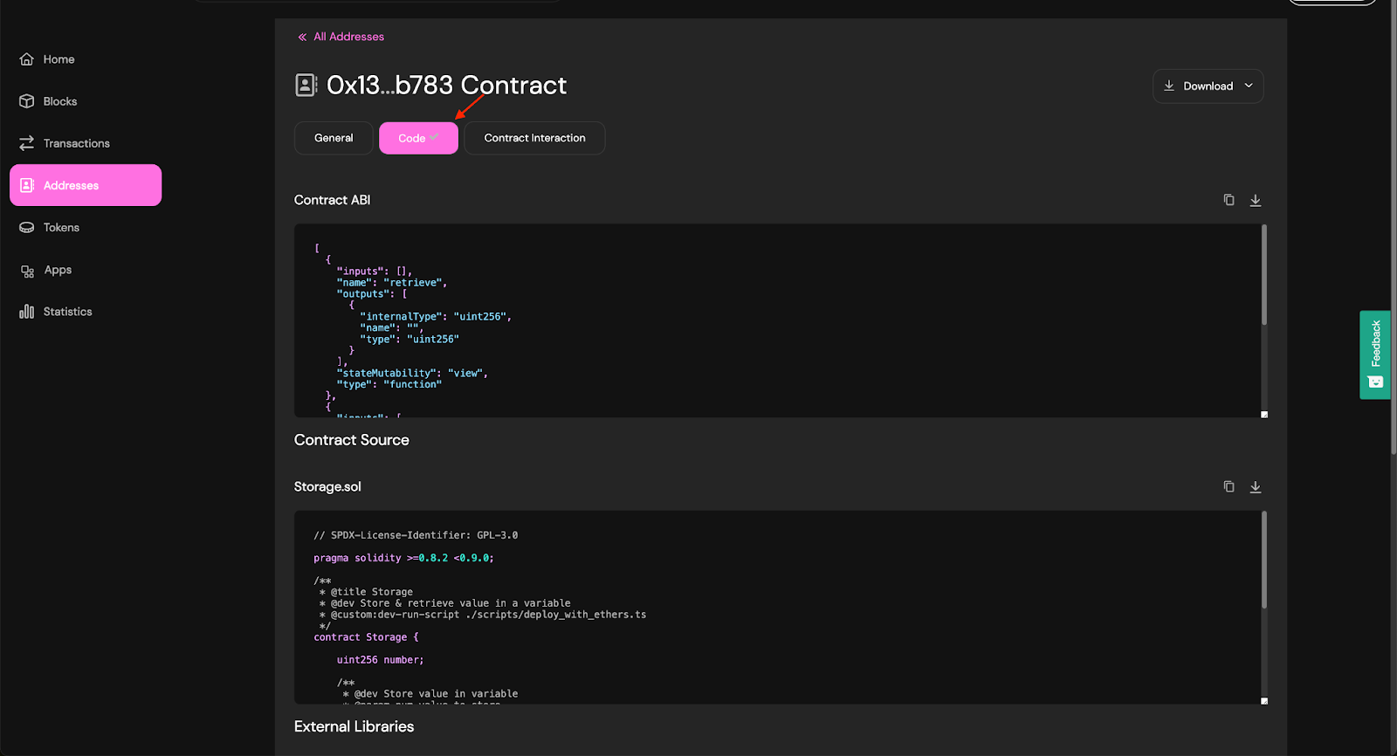Open Apps from sidebar icon
The height and width of the screenshot is (756, 1397).
[x=27, y=271]
